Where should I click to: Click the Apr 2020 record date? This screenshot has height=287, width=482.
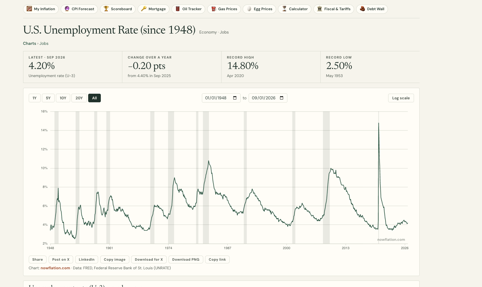point(235,76)
